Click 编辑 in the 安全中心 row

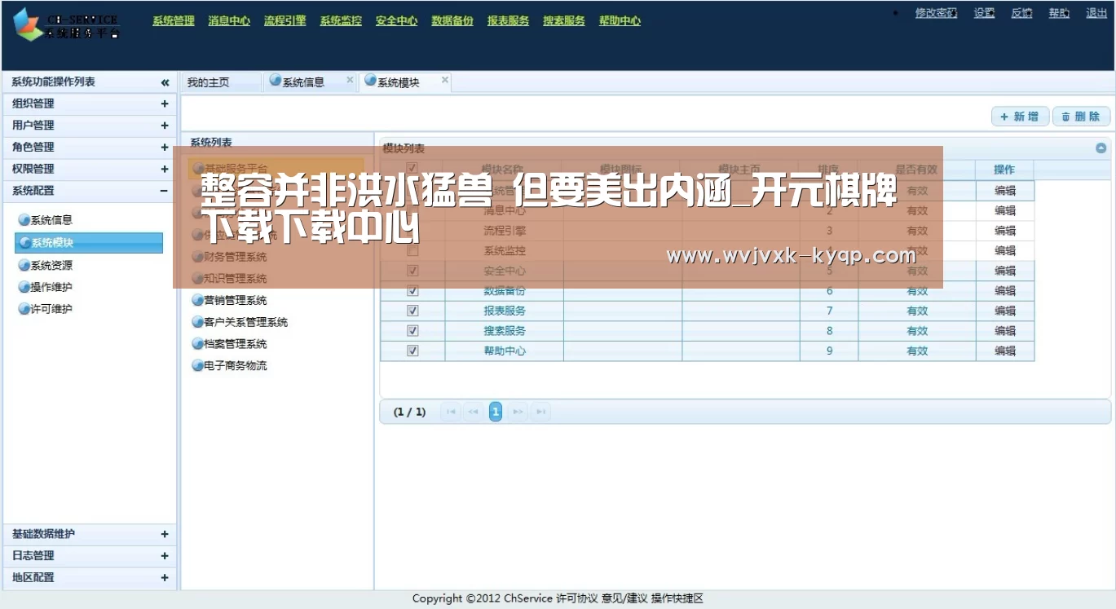tap(1005, 271)
